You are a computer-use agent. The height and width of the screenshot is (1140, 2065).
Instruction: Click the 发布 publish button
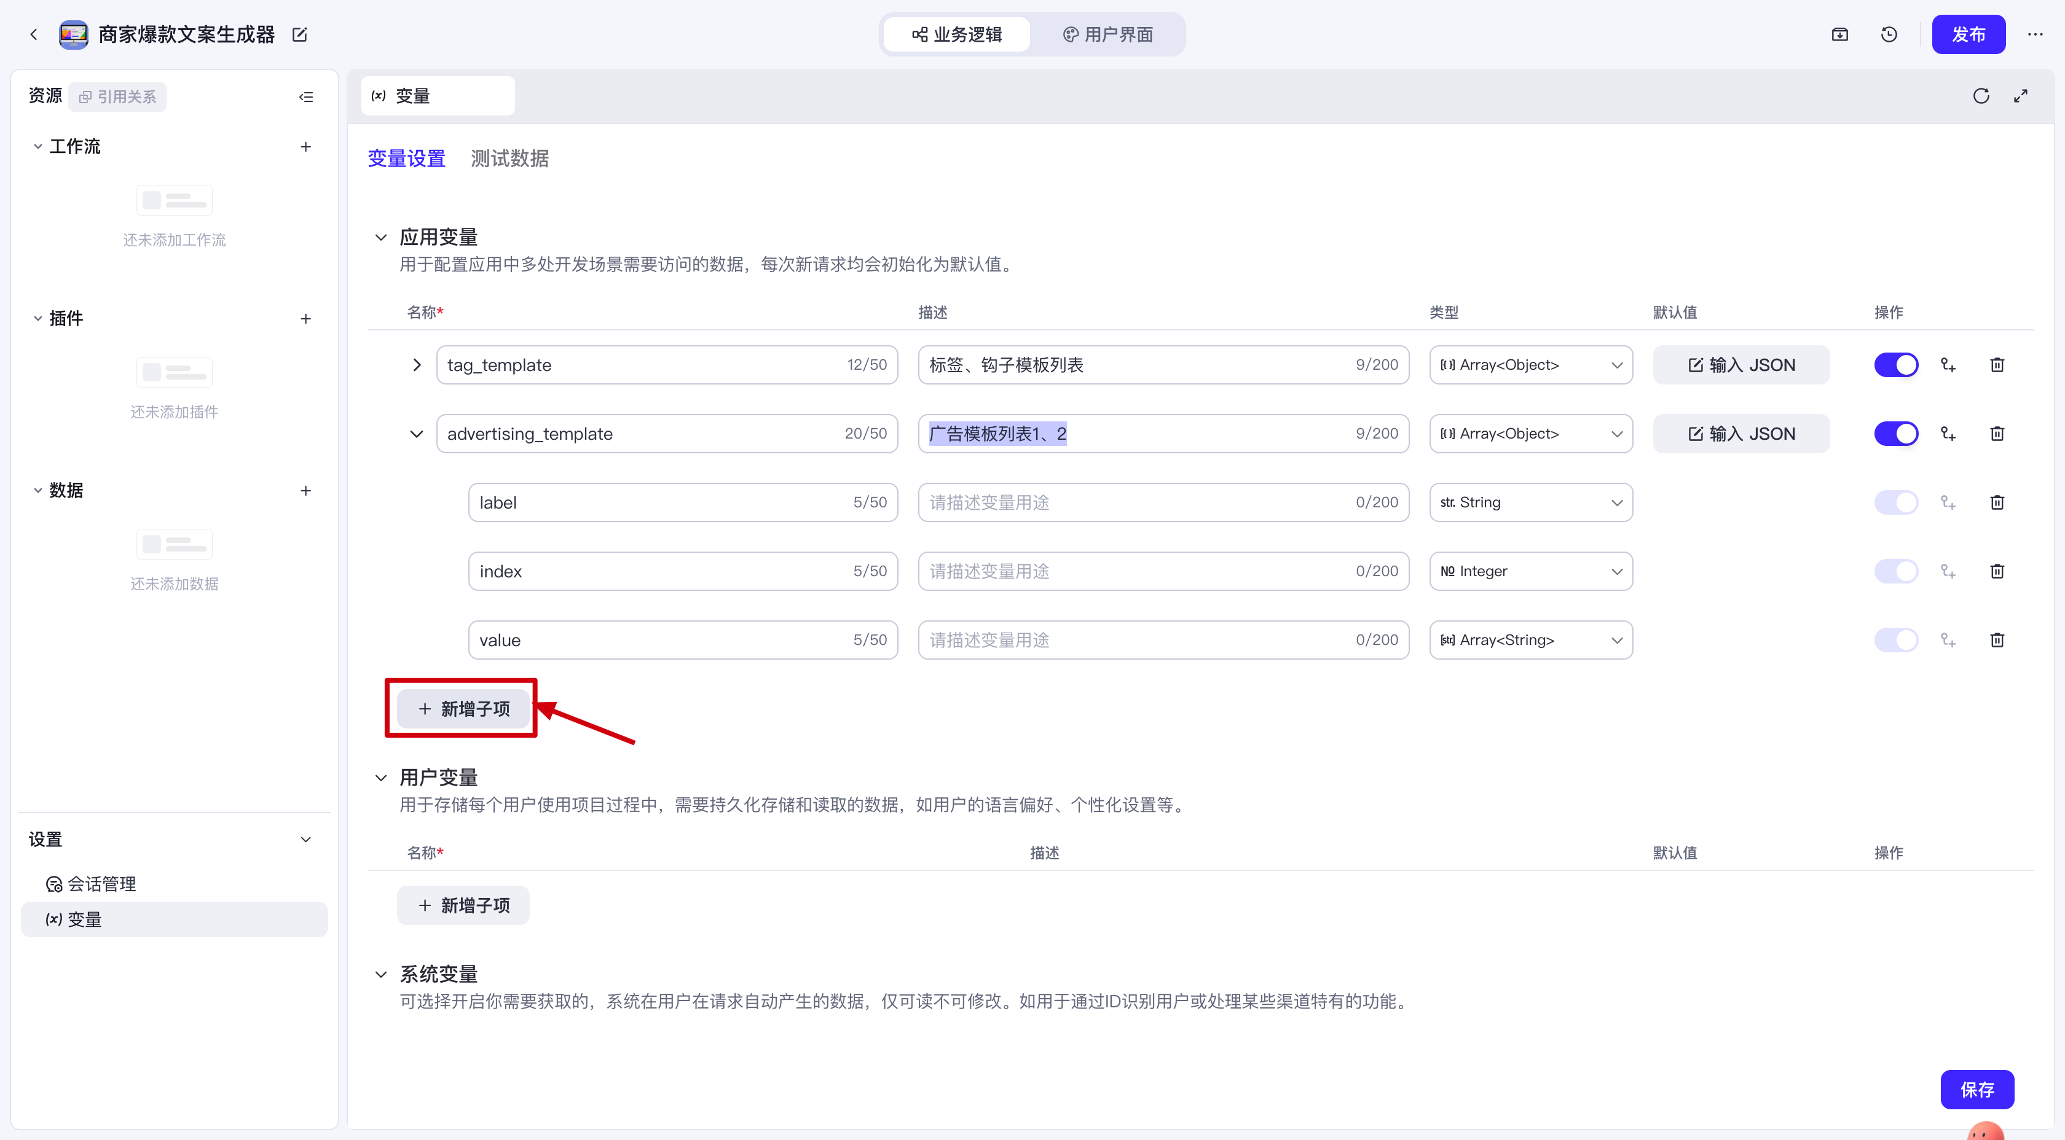(1968, 34)
